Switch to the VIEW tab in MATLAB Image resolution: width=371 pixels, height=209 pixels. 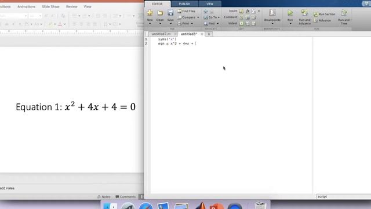point(210,4)
